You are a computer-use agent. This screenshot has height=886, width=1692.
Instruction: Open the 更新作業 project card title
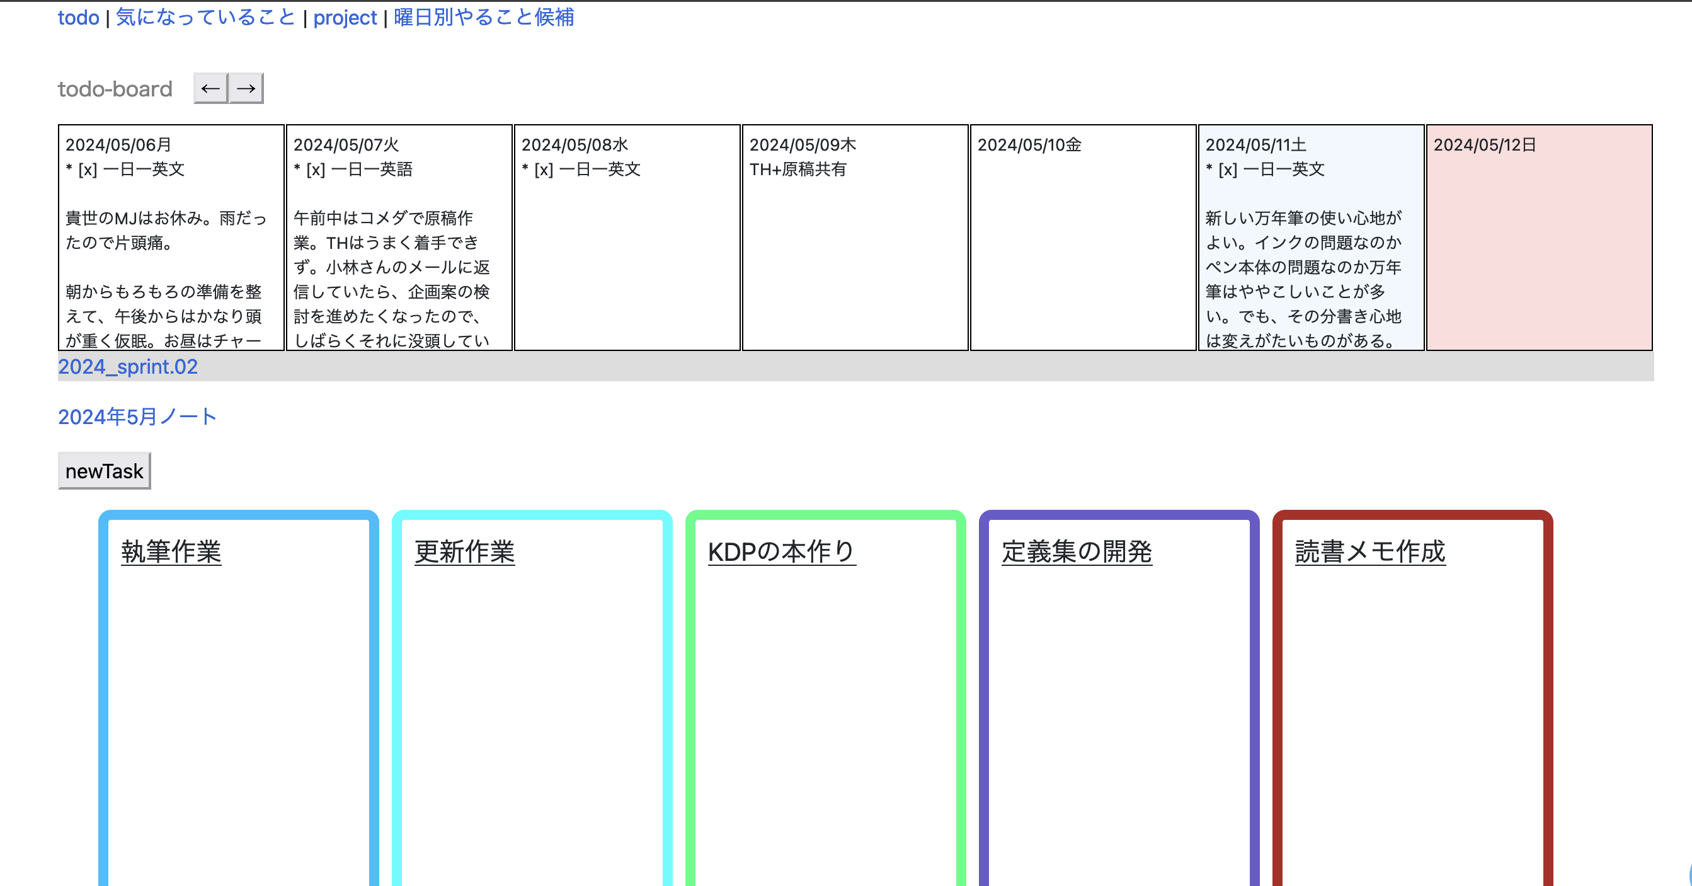coord(464,551)
